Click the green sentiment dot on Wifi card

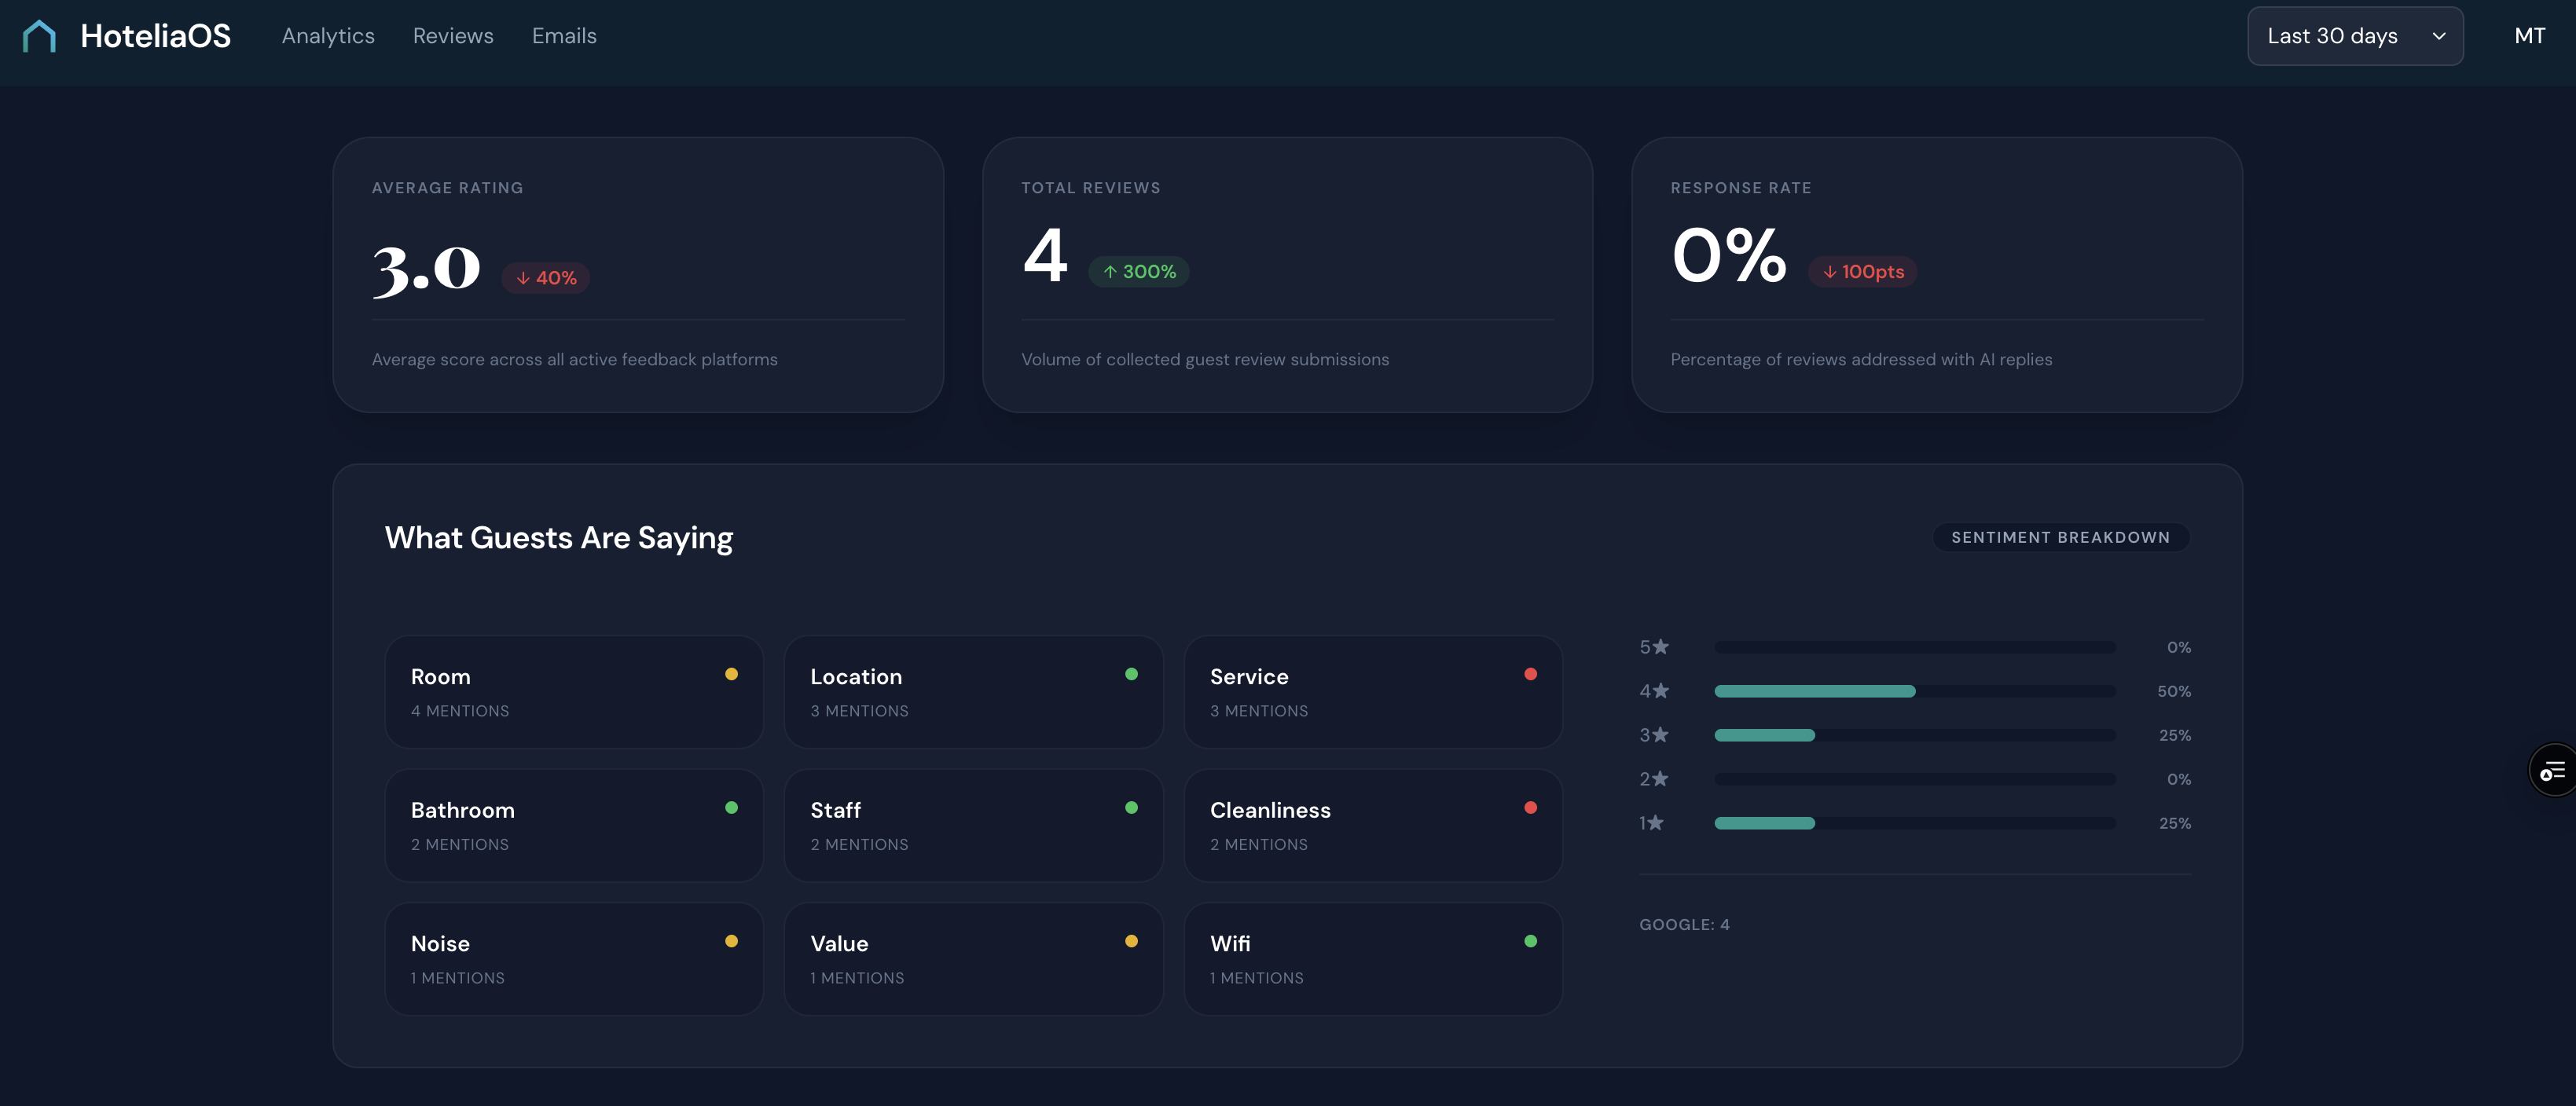[x=1530, y=941]
